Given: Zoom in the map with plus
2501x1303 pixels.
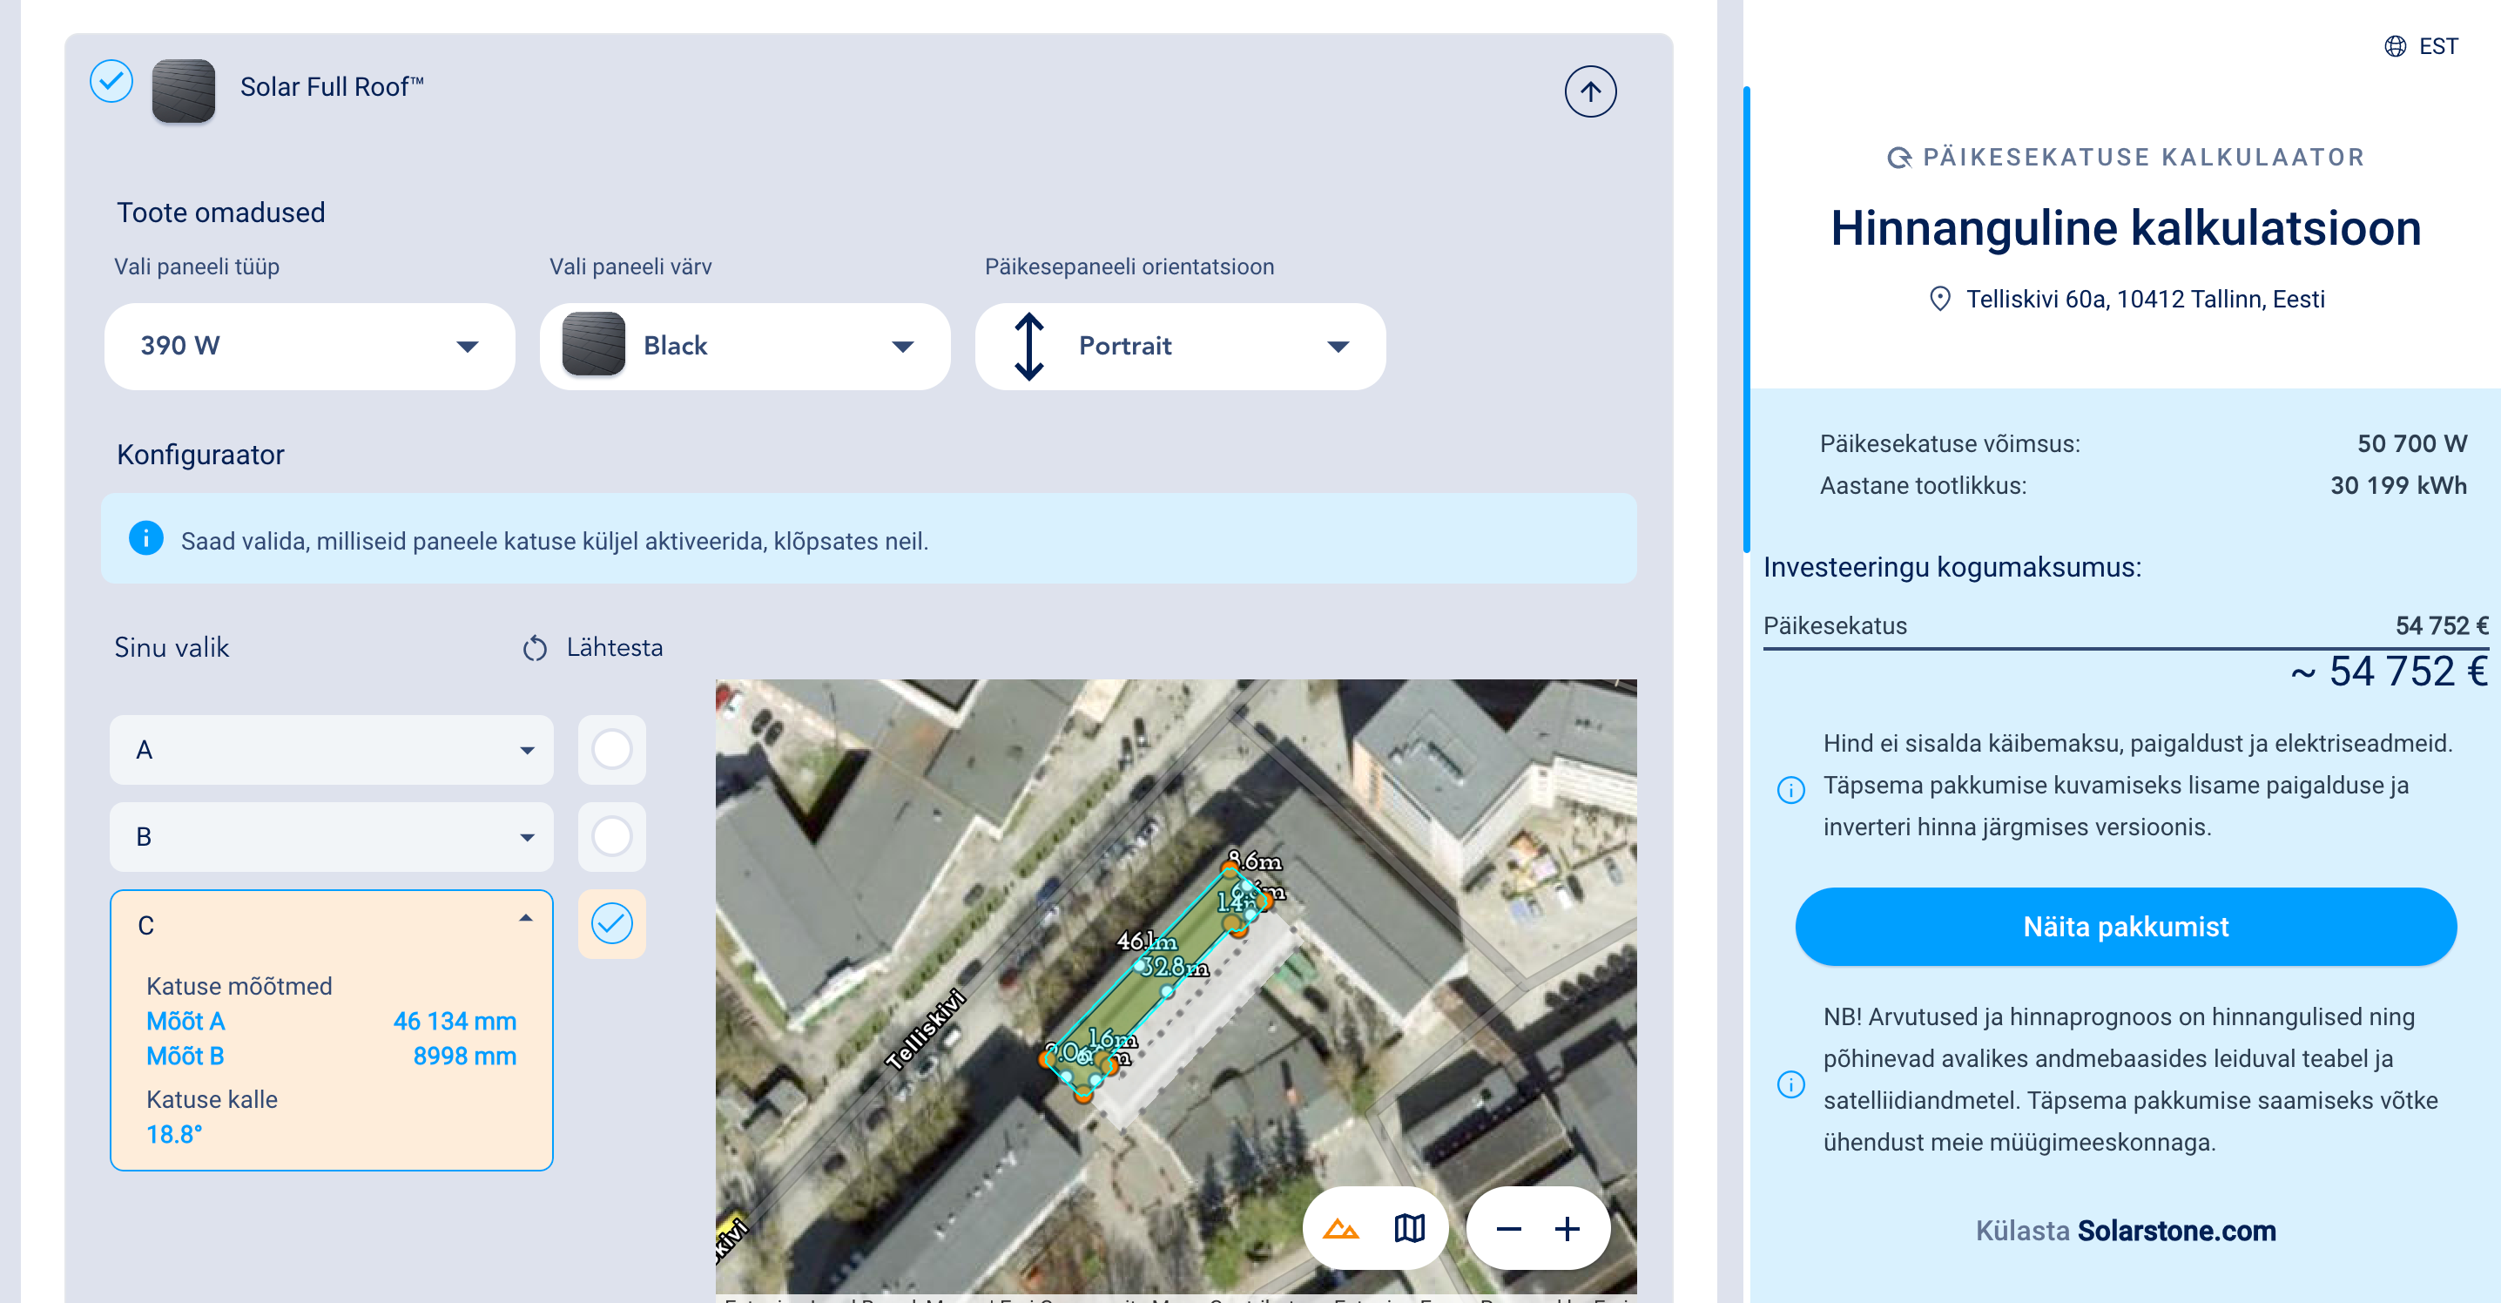Looking at the screenshot, I should coord(1567,1229).
